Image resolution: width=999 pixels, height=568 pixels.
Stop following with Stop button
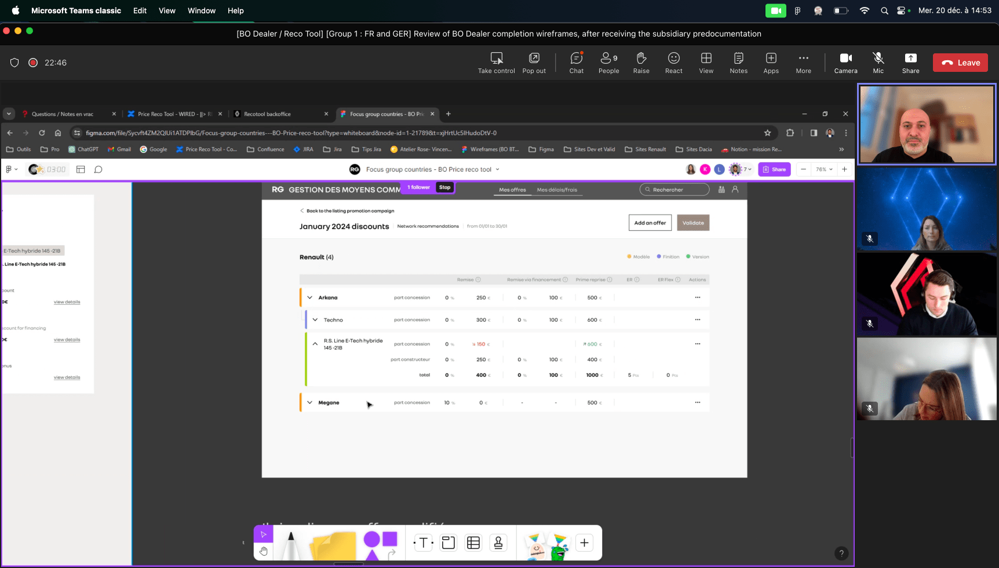coord(444,187)
